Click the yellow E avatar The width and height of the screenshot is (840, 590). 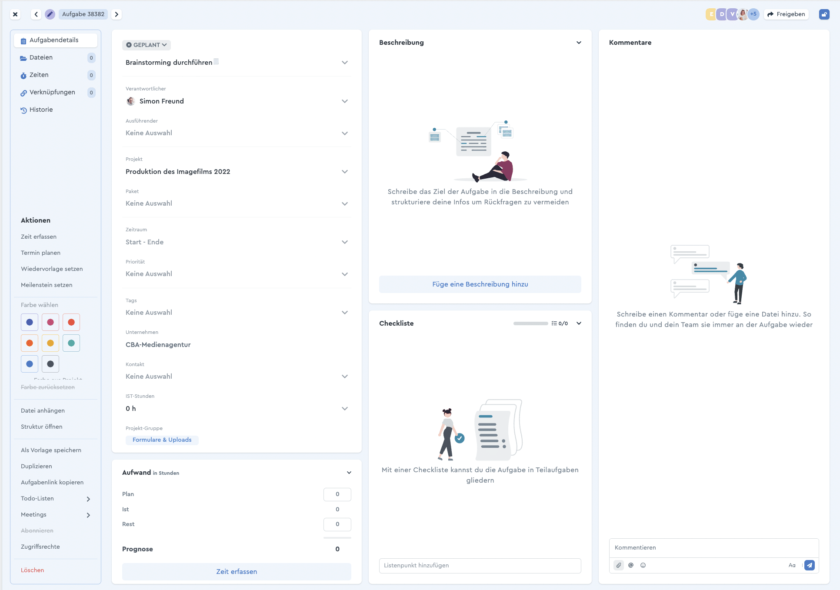point(711,14)
